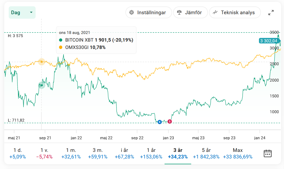Open the calendar date picker icon

click(x=268, y=153)
